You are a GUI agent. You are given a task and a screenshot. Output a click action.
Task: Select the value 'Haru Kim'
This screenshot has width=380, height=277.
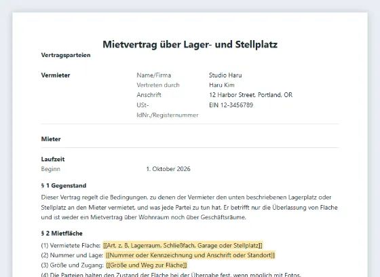click(x=222, y=85)
